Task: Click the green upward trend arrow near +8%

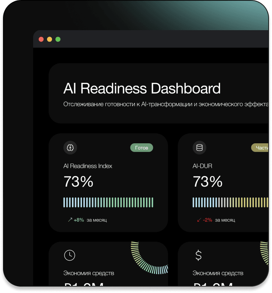Action: coord(70,220)
